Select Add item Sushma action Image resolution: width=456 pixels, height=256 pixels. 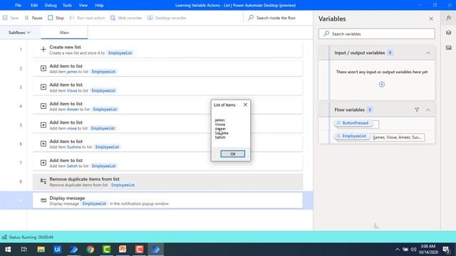click(167, 144)
